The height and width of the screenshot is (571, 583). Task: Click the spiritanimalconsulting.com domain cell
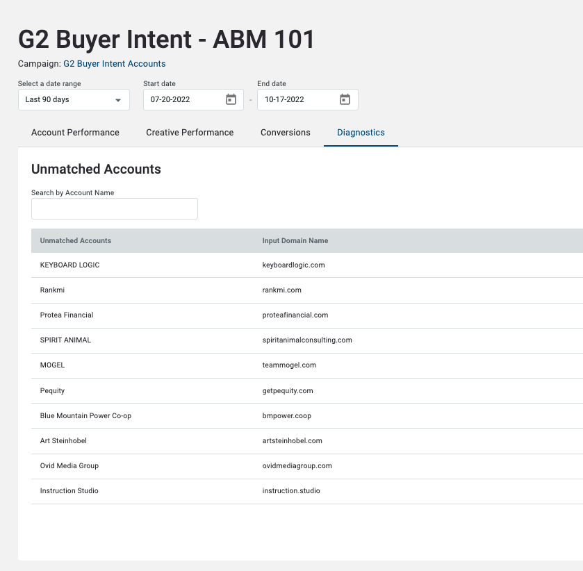pos(307,340)
